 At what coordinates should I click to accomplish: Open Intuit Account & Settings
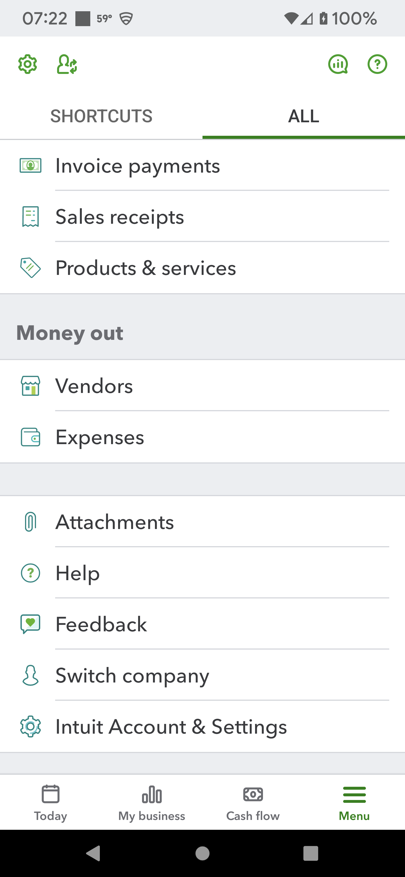tap(171, 727)
